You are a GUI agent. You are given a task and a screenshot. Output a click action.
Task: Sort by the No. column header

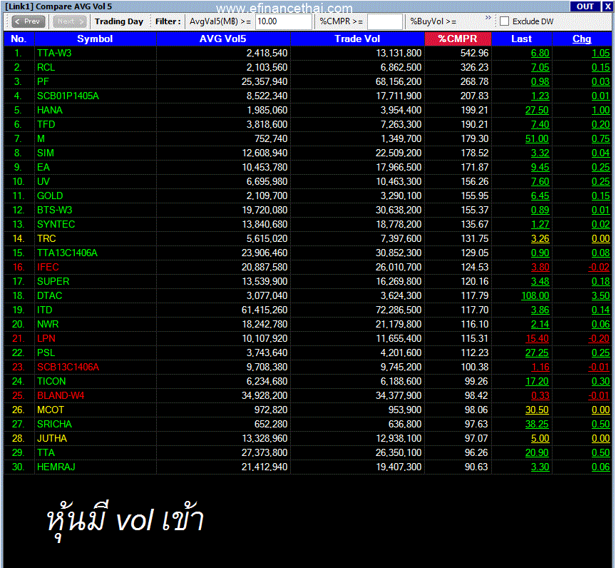19,39
